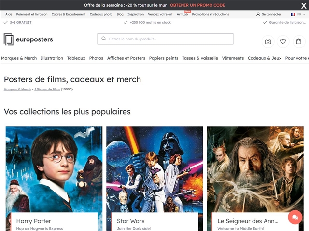Click Affiches de films breadcrumb
Viewport: 309px width, 231px height.
coord(47,89)
